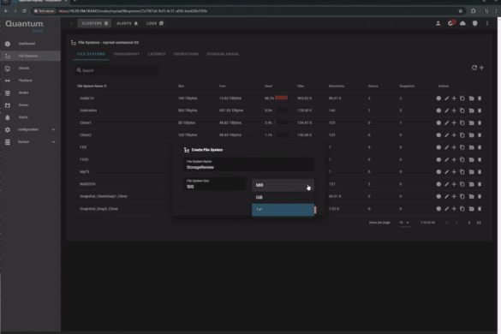The image size is (501, 334).
Task: Click the shield icon in the top bar
Action: (x=474, y=23)
